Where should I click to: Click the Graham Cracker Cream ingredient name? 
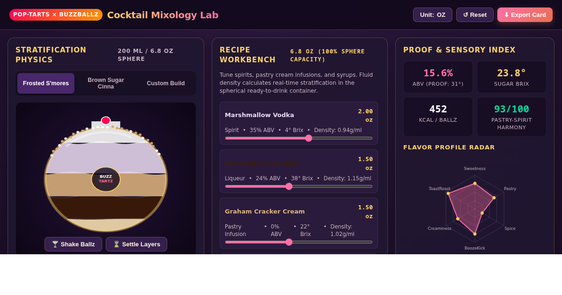coord(265,212)
